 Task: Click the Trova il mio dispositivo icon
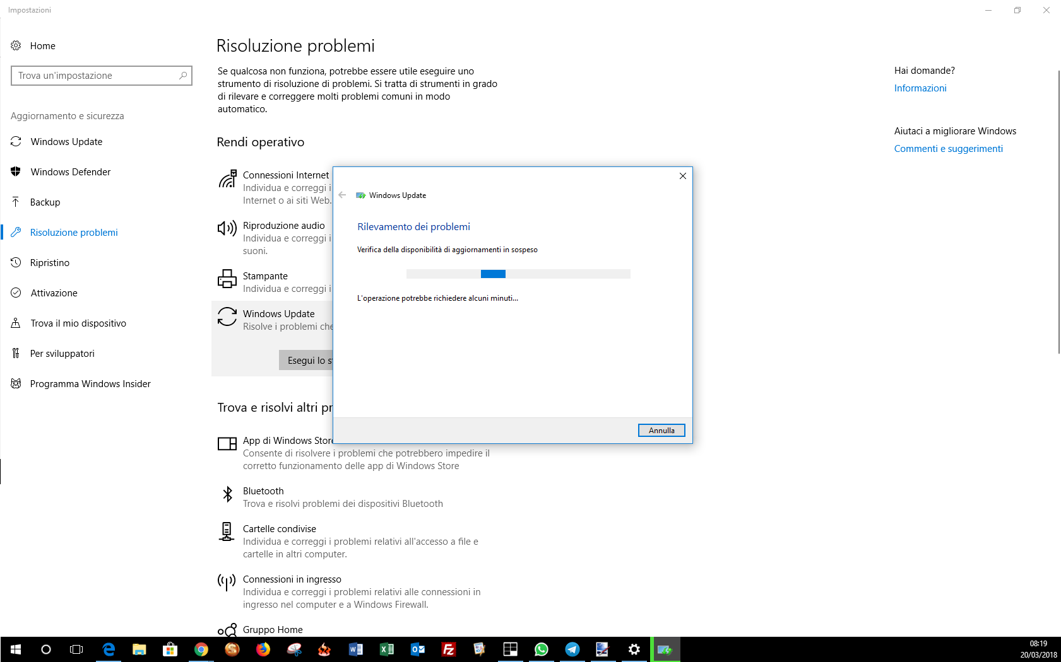(x=16, y=323)
